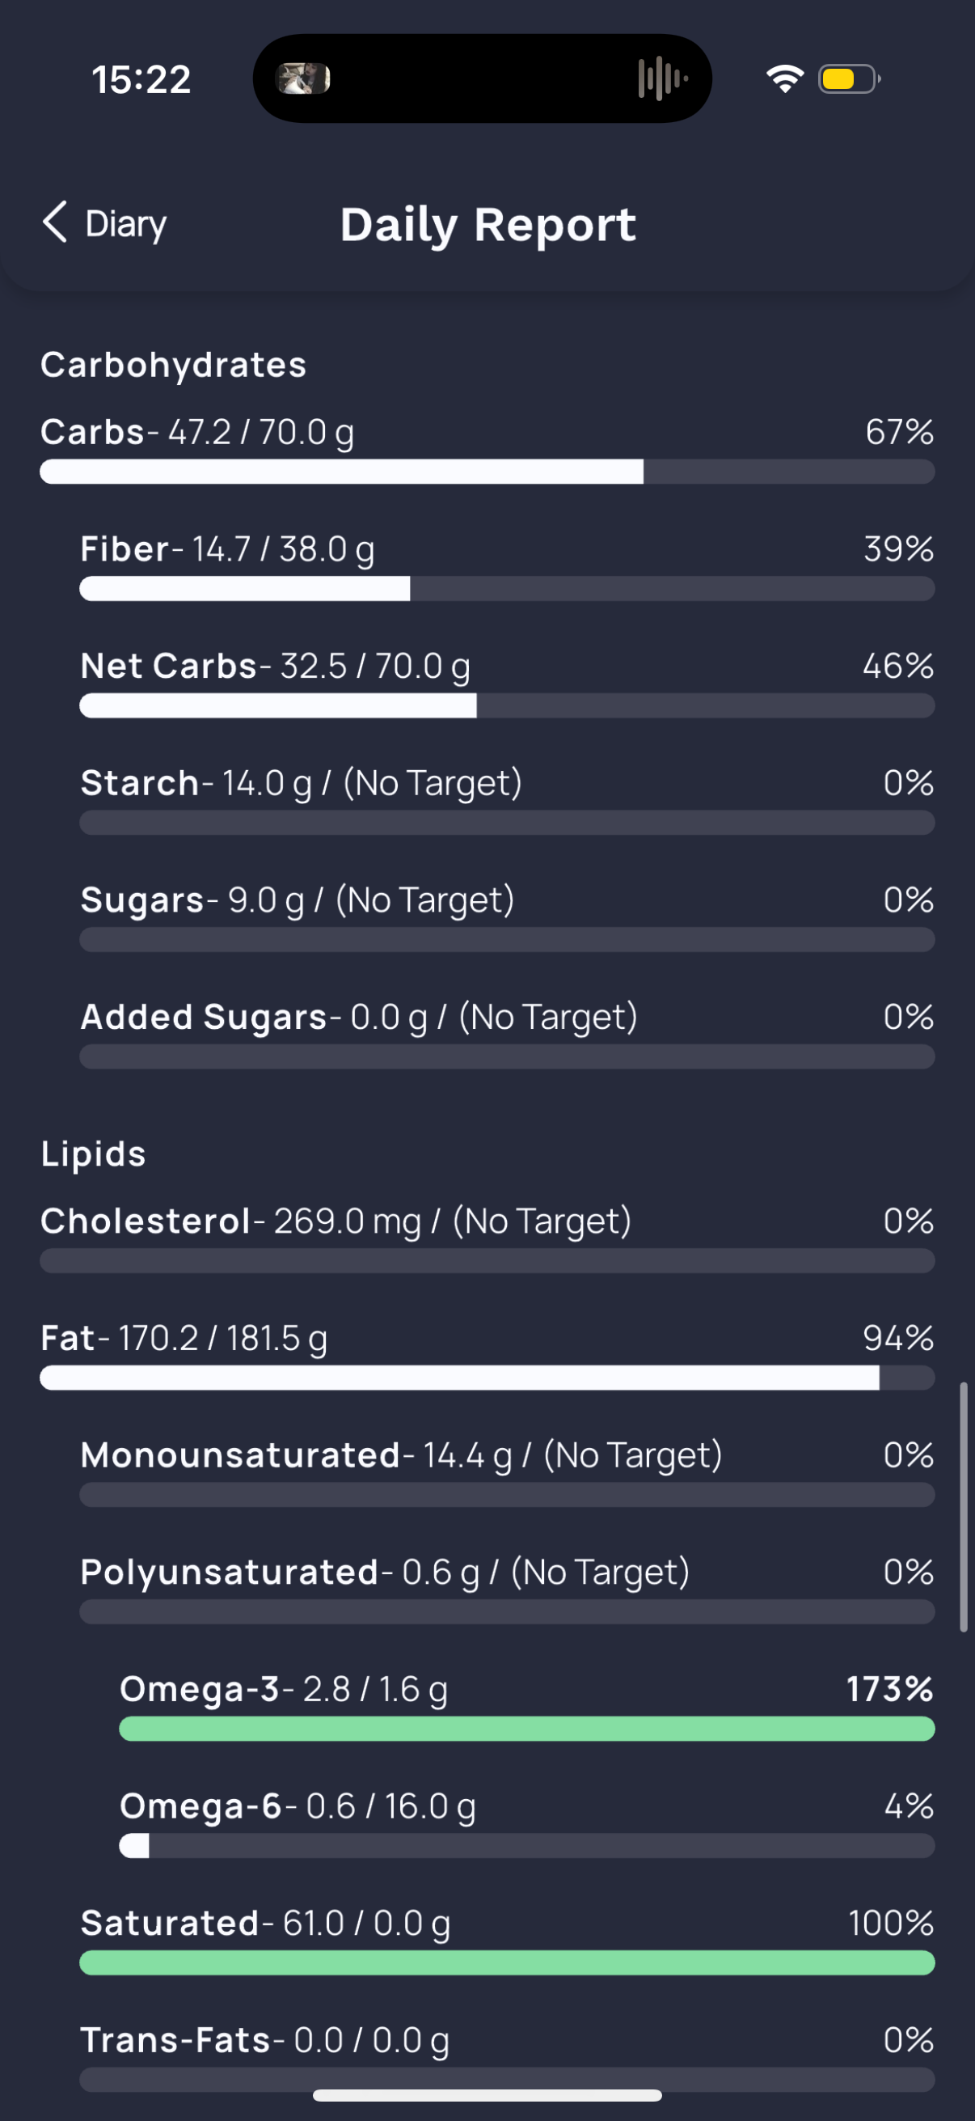Open the Starch nutrient entry
The image size is (975, 2121).
pyautogui.click(x=301, y=783)
